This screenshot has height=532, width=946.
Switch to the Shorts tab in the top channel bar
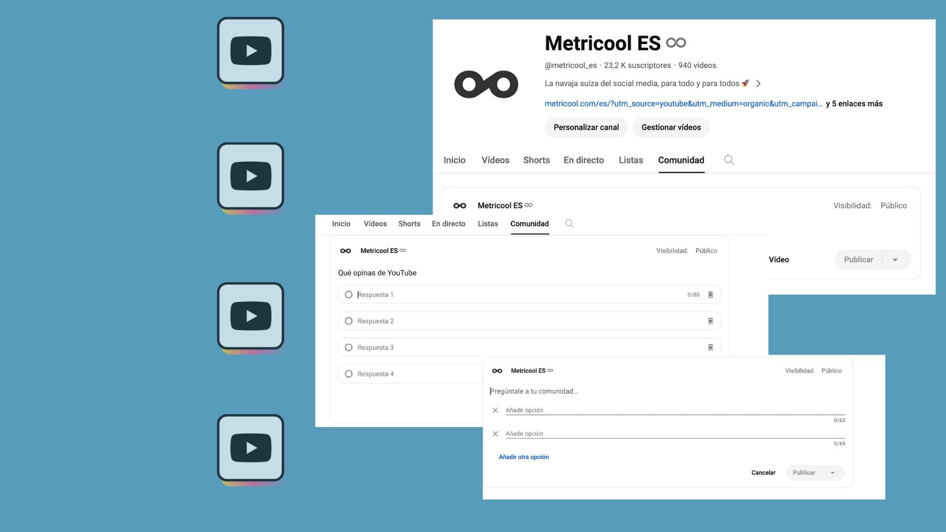(536, 160)
